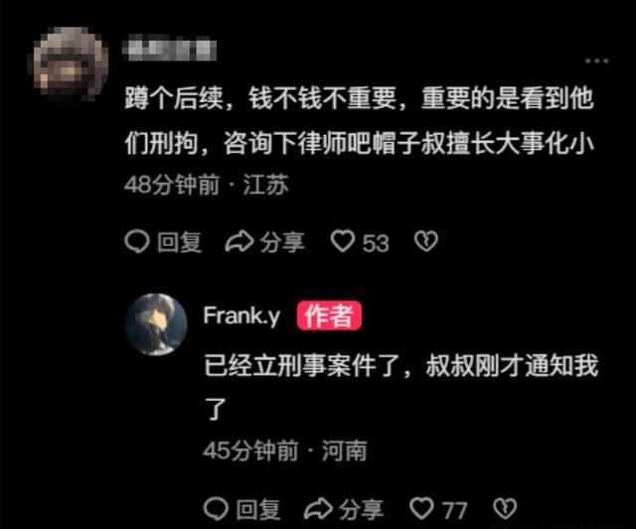The height and width of the screenshot is (529, 636).
Task: Open the Frank.y username link
Action: point(241,316)
